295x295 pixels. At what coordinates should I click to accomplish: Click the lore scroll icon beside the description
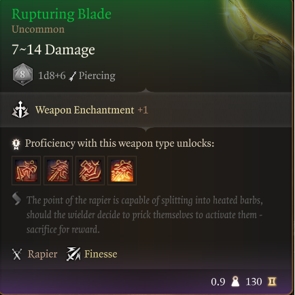point(16,198)
